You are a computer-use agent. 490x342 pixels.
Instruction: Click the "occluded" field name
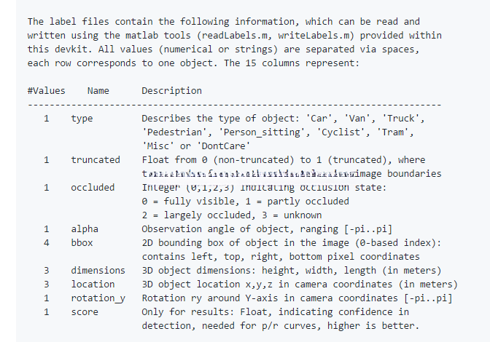pyautogui.click(x=93, y=187)
